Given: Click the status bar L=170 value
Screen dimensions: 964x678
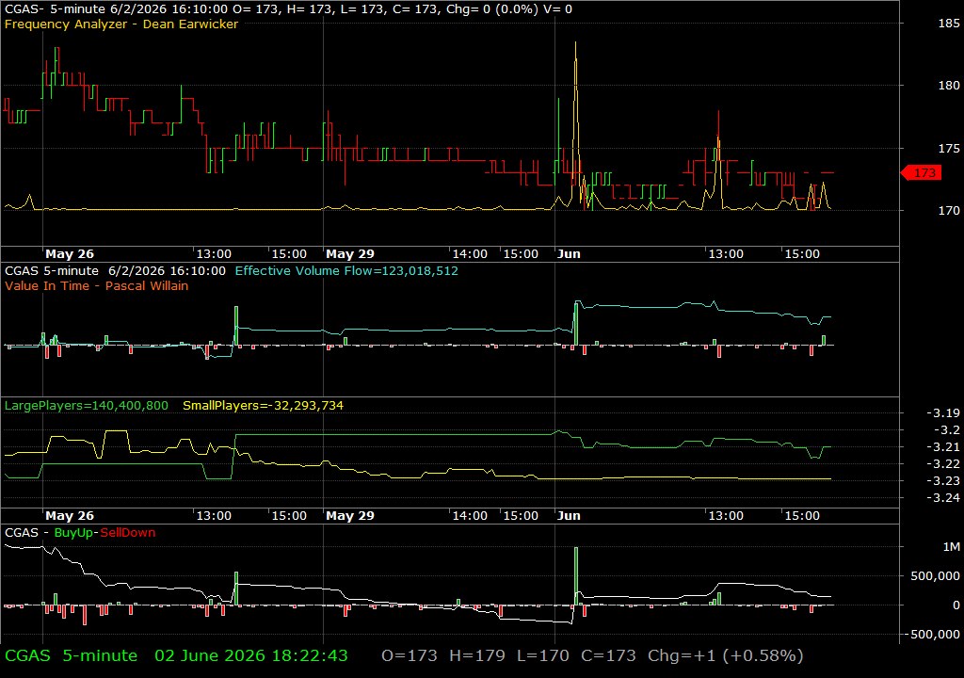Looking at the screenshot, I should pyautogui.click(x=543, y=655).
